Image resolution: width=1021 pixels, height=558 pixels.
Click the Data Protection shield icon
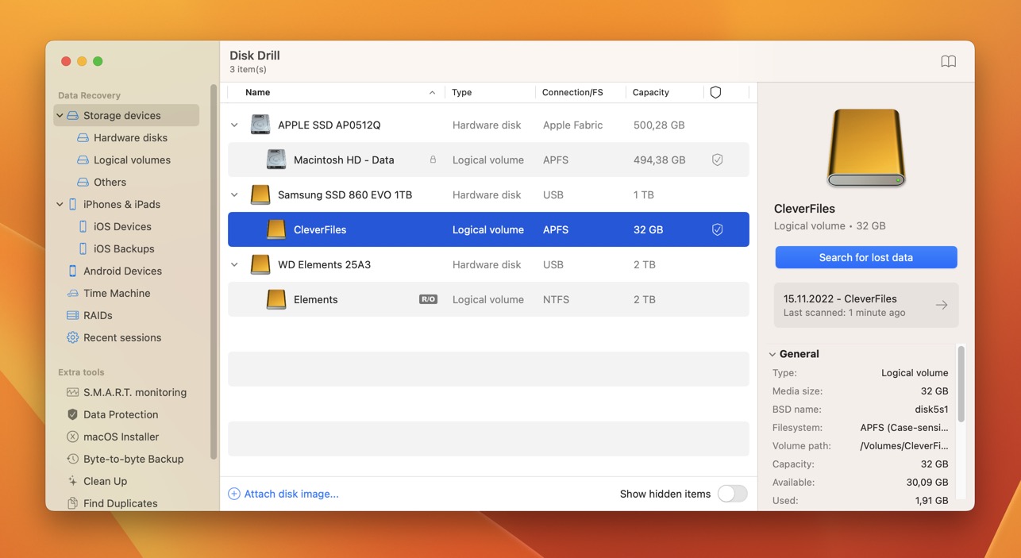point(72,414)
